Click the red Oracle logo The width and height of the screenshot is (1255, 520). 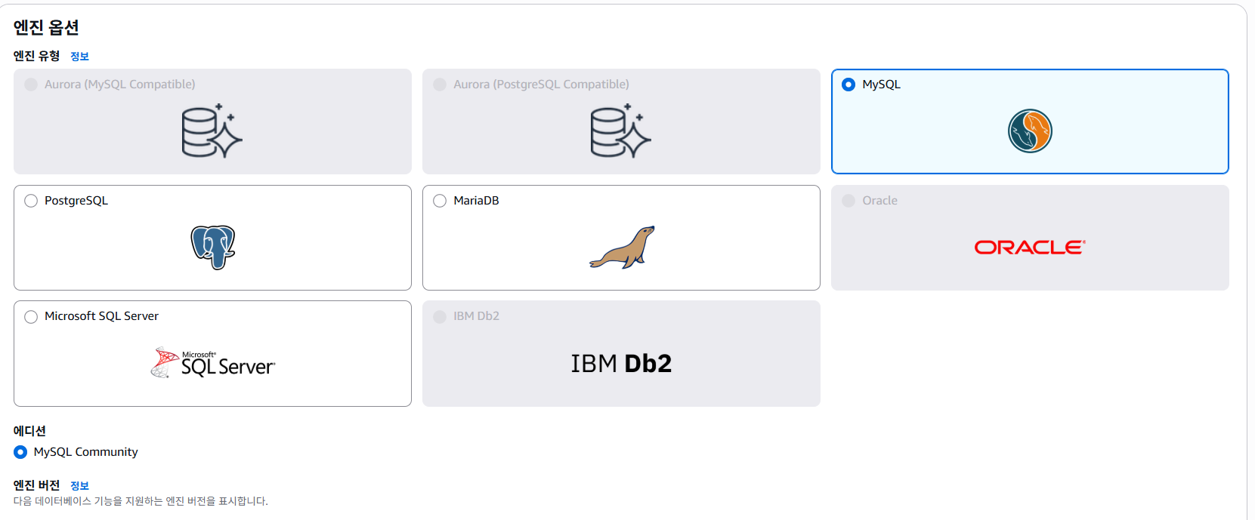click(x=1030, y=248)
